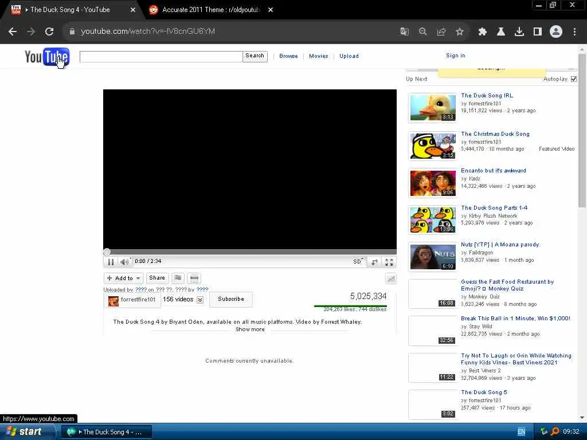
Task: Switch to Accurate 2011 Theme tab
Action: (211, 10)
